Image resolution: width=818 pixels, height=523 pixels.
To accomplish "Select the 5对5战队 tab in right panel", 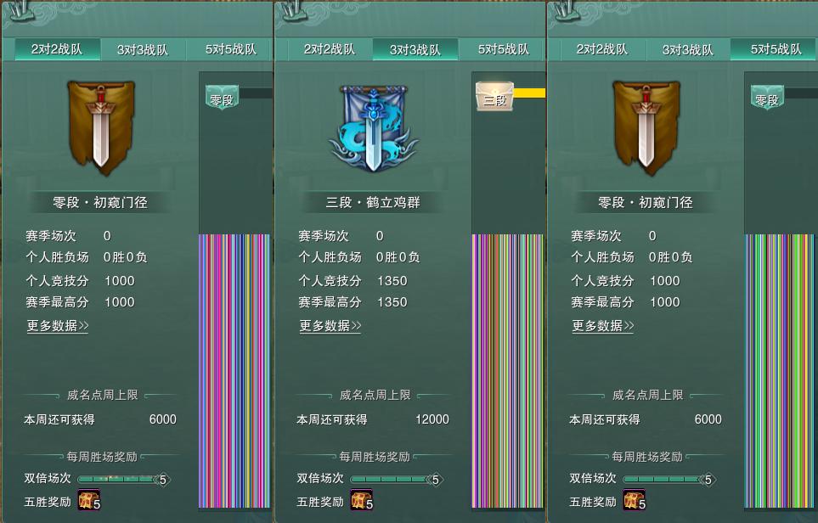I will tap(774, 49).
